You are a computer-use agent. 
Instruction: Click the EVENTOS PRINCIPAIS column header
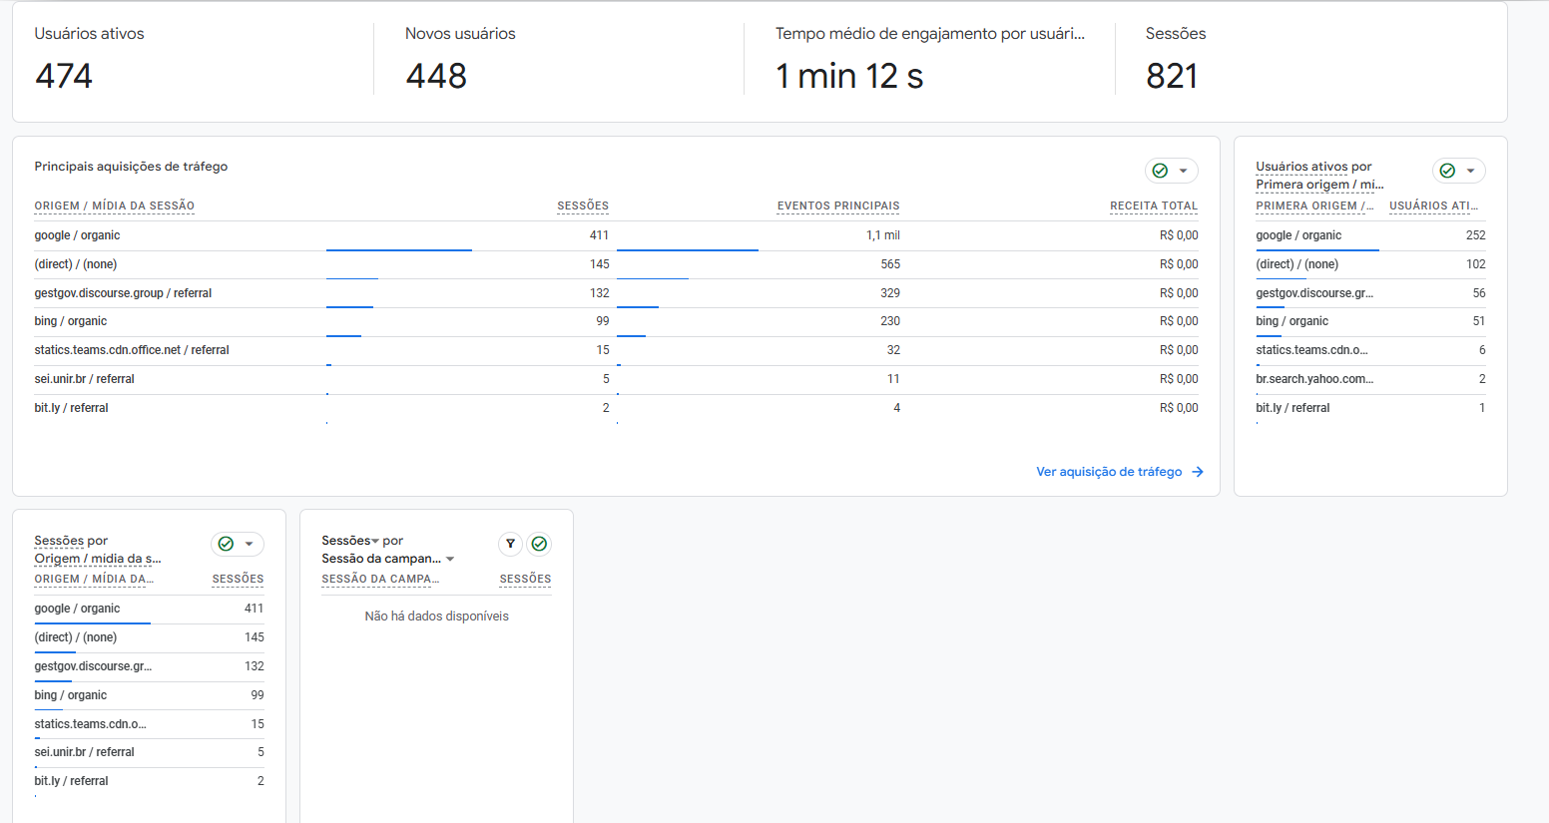[838, 206]
